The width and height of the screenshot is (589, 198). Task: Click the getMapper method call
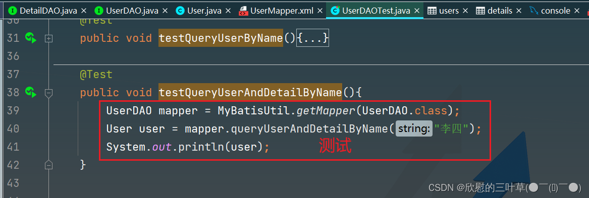coord(326,111)
